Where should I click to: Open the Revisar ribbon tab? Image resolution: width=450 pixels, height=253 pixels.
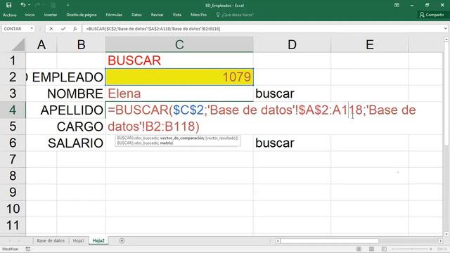click(x=157, y=15)
